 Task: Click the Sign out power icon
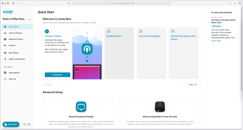pos(5,79)
